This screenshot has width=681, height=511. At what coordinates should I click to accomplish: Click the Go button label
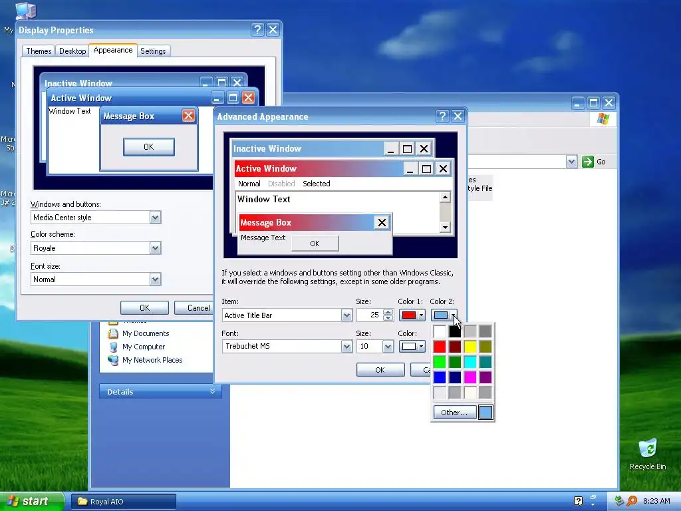click(601, 162)
